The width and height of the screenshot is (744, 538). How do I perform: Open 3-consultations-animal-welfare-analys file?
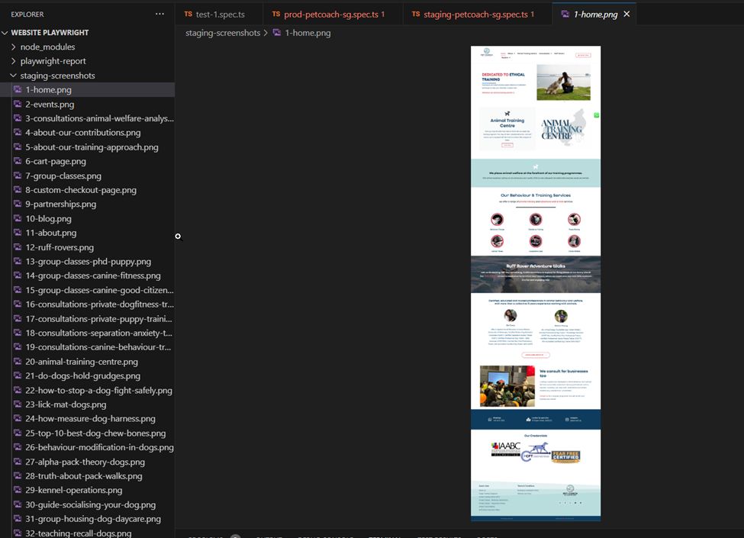tap(87, 118)
